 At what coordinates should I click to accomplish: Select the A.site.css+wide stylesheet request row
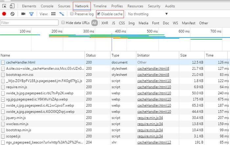(x=115, y=68)
